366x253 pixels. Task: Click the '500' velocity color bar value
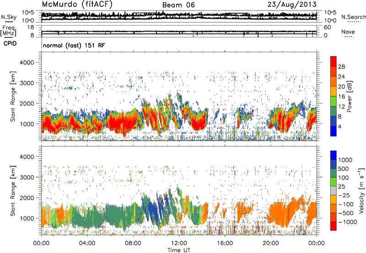click(x=343, y=169)
